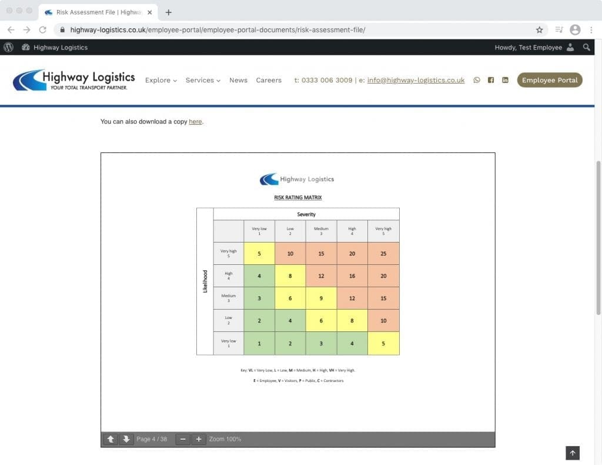The width and height of the screenshot is (602, 465).
Task: Click the admin bar search magnifier icon
Action: 587,48
